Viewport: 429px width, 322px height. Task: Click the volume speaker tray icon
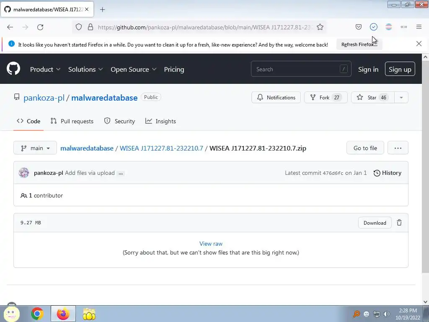[x=386, y=314]
